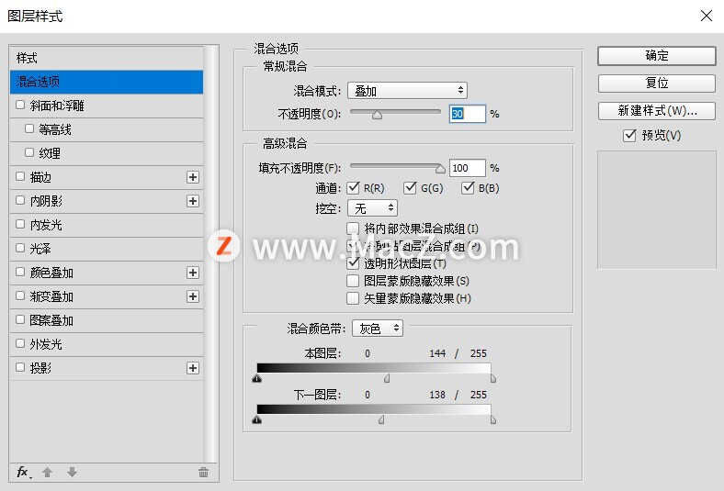Click the 新建样式(W)... button

click(x=657, y=111)
